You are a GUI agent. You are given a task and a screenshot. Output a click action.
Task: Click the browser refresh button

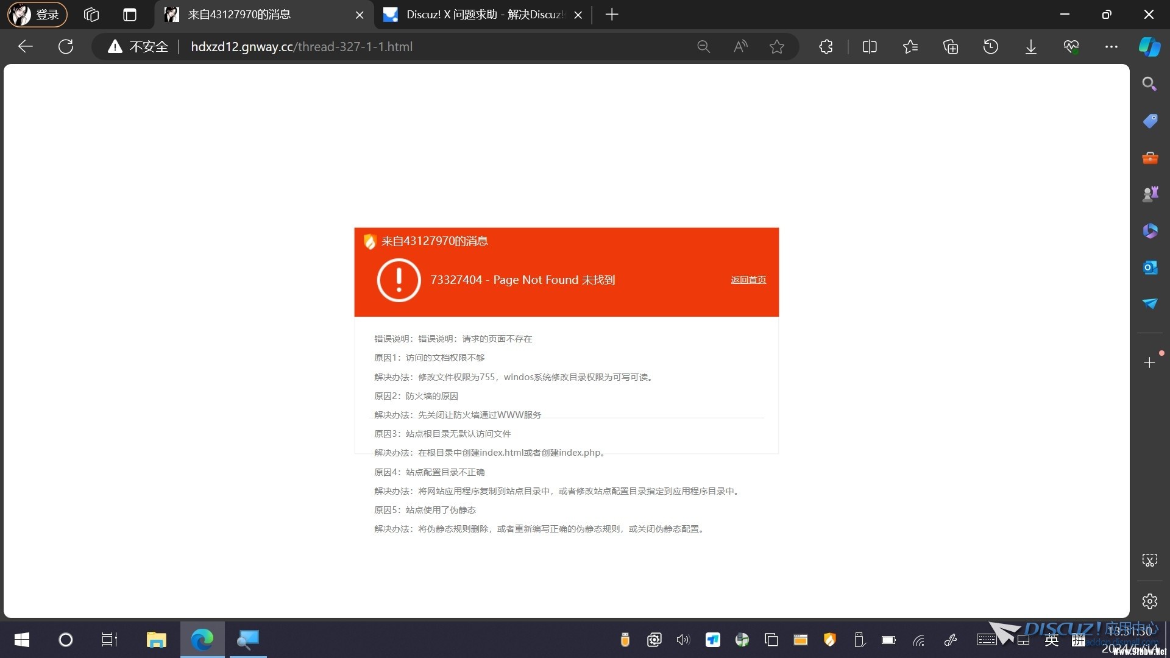(x=66, y=46)
